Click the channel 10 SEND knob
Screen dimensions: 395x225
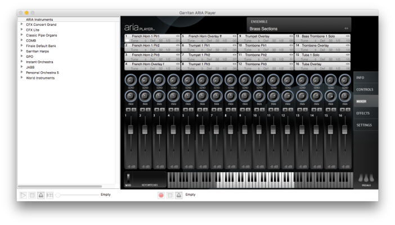tap(259, 80)
